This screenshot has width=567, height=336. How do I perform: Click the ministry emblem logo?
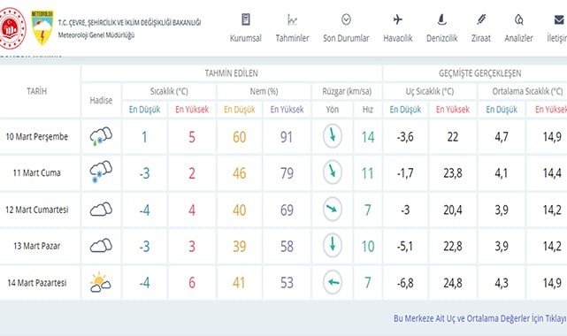[x=12, y=28]
